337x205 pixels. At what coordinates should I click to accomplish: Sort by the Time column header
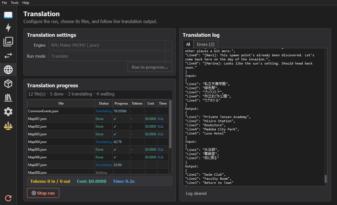(163, 103)
